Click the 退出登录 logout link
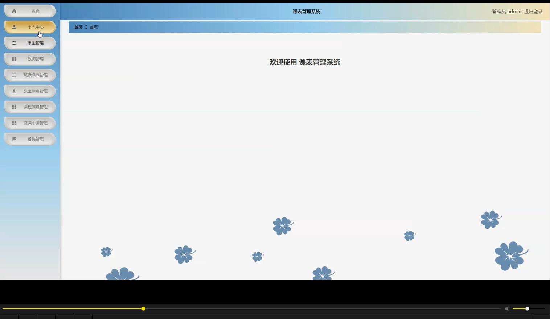This screenshot has height=319, width=550. click(x=533, y=11)
